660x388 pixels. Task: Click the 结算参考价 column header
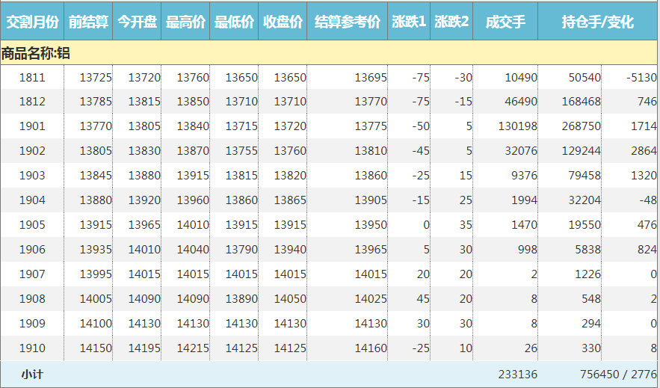click(348, 22)
